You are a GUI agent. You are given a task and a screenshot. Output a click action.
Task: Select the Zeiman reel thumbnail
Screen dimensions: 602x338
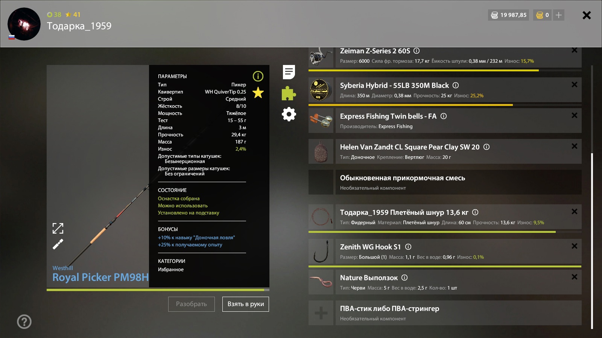pyautogui.click(x=321, y=57)
